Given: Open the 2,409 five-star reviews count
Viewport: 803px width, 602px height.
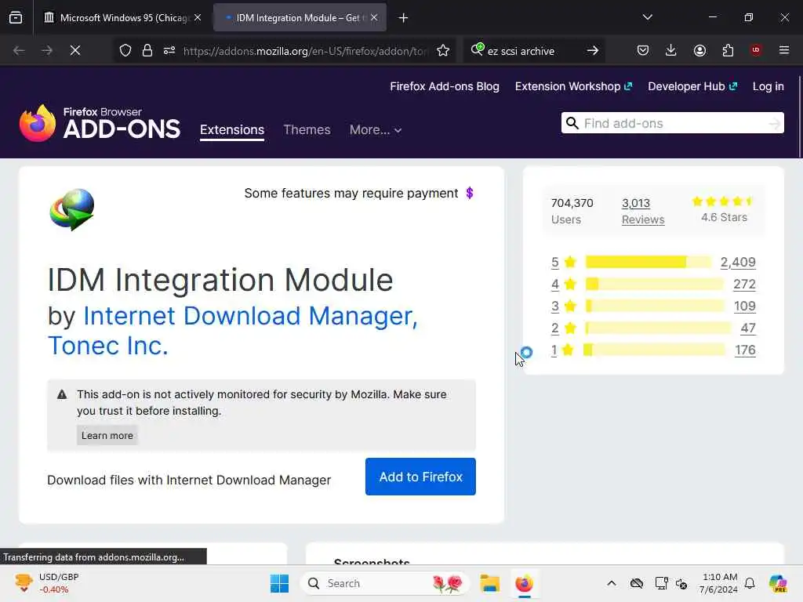Looking at the screenshot, I should tap(738, 262).
